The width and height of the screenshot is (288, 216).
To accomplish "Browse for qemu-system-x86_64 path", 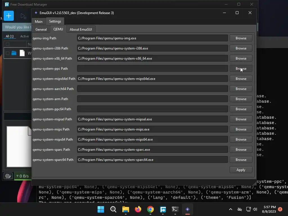I will pyautogui.click(x=241, y=58).
